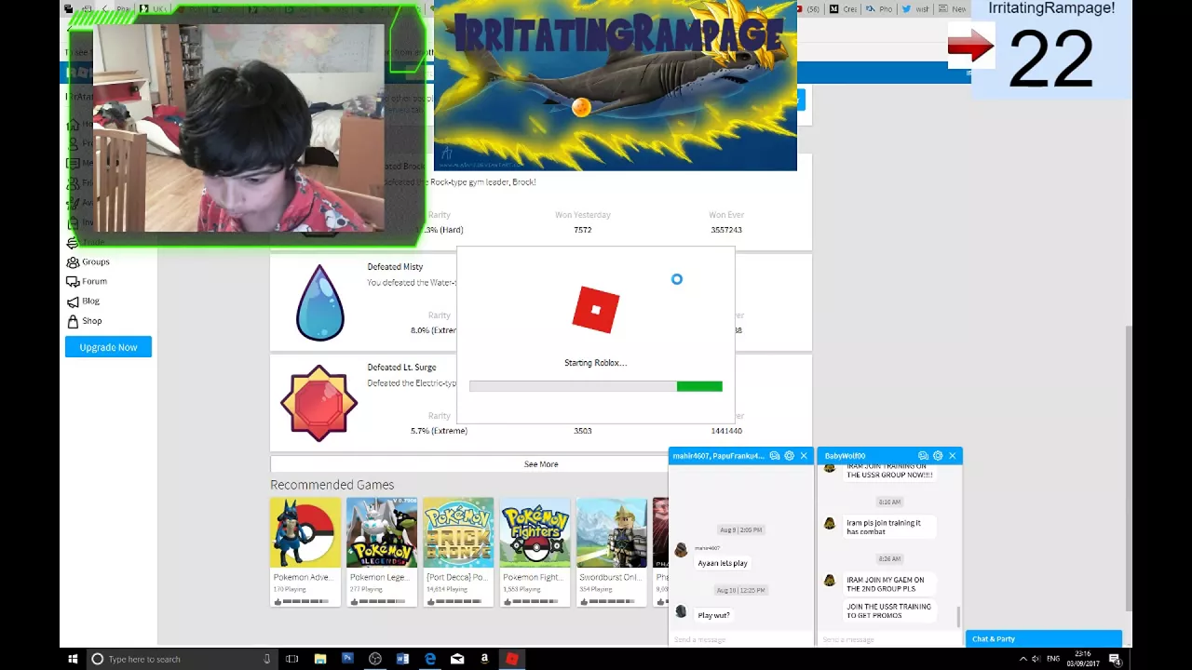Open Action Center notifications icon
Image resolution: width=1192 pixels, height=670 pixels.
(1115, 659)
